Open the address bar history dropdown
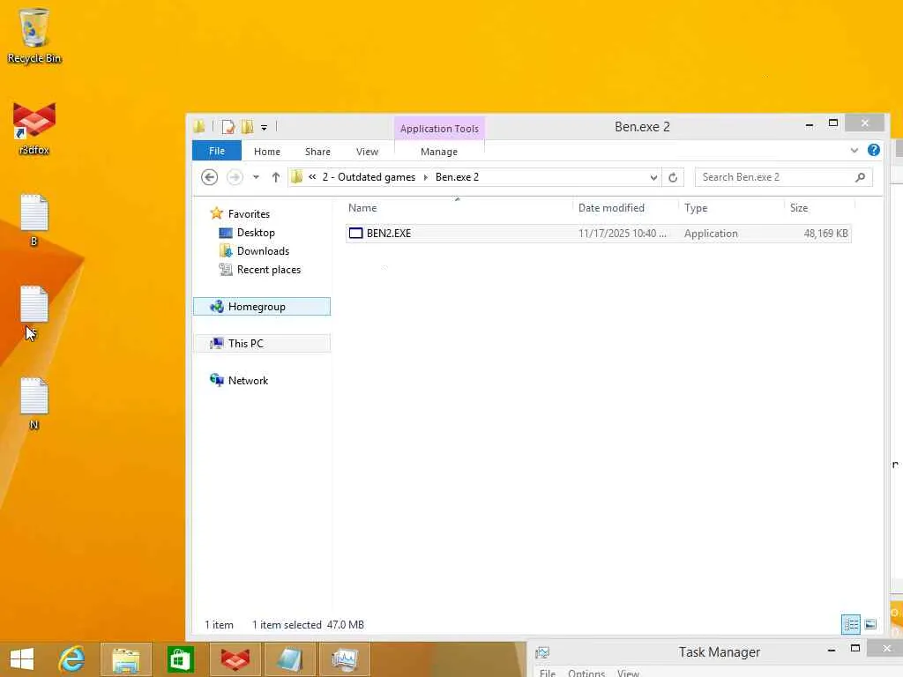The image size is (903, 677). tap(653, 177)
